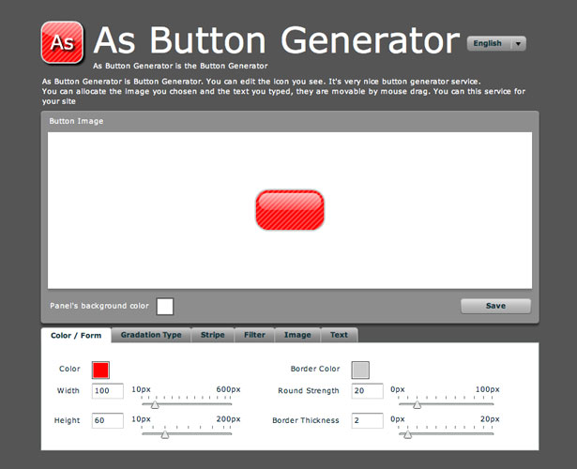Viewport: 577px width, 469px height.
Task: Click the Width input field
Action: click(x=108, y=390)
